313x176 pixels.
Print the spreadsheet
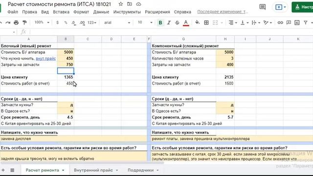click(x=16, y=22)
